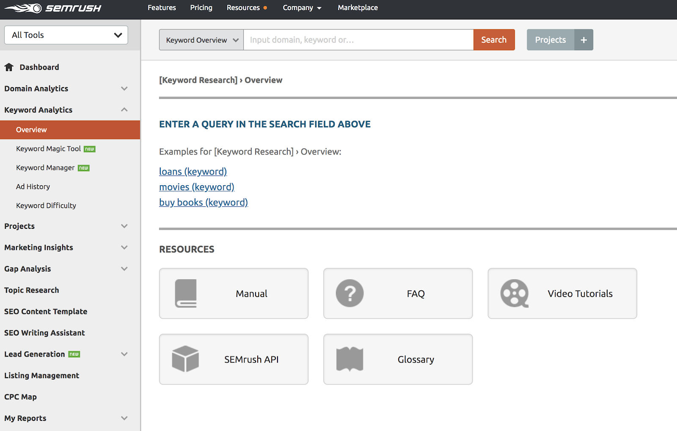677x431 pixels.
Task: Expand the Domain Analytics section
Action: tap(124, 88)
